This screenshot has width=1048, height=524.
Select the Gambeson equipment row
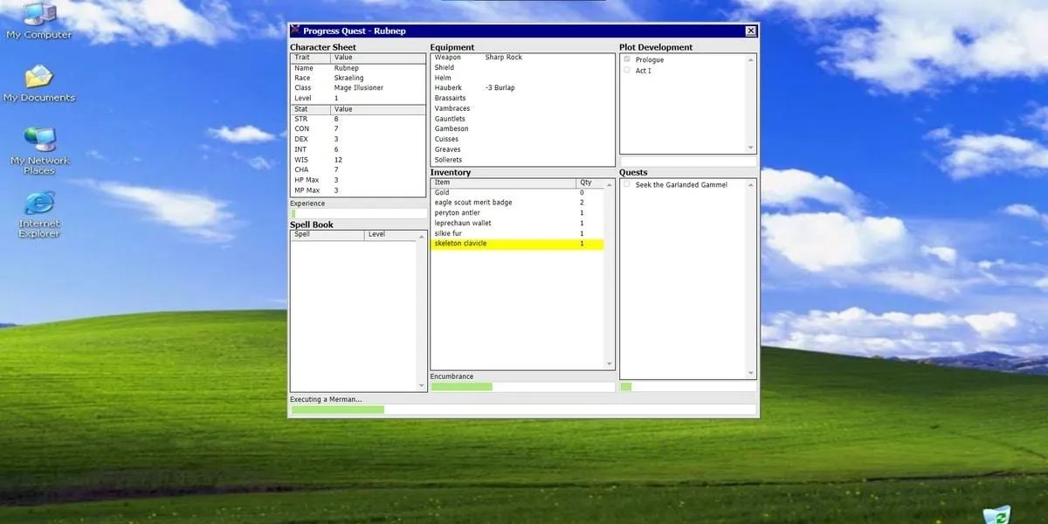pos(522,128)
